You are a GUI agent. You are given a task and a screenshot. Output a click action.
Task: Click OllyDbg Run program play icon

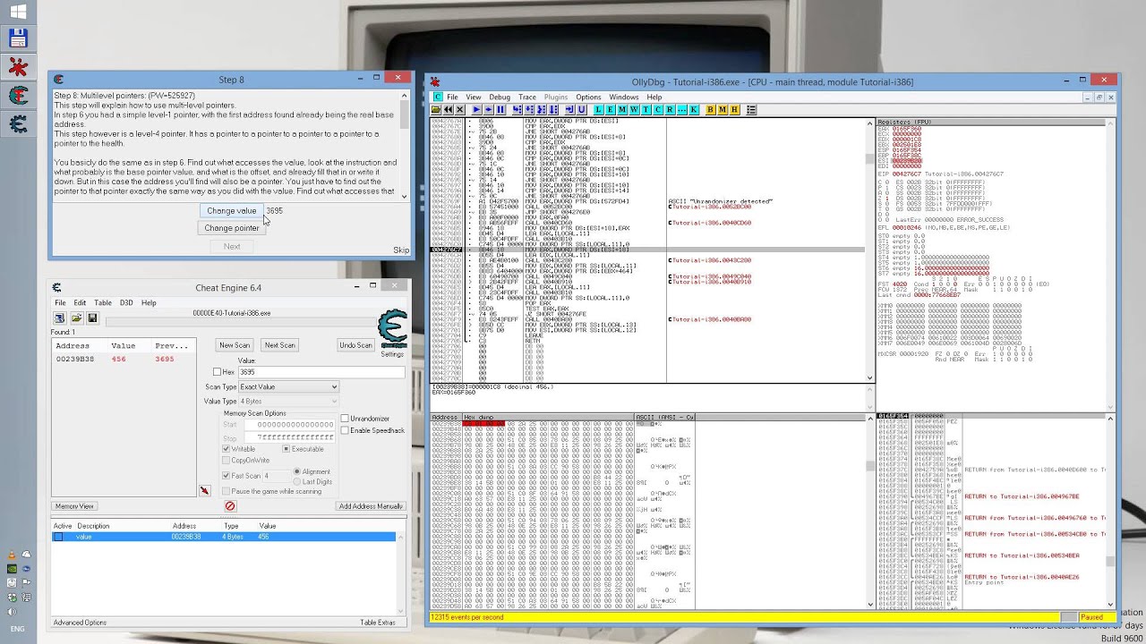pyautogui.click(x=476, y=109)
